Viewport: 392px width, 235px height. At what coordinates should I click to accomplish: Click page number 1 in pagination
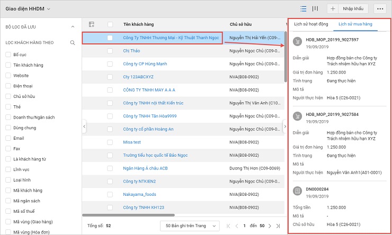(244, 226)
